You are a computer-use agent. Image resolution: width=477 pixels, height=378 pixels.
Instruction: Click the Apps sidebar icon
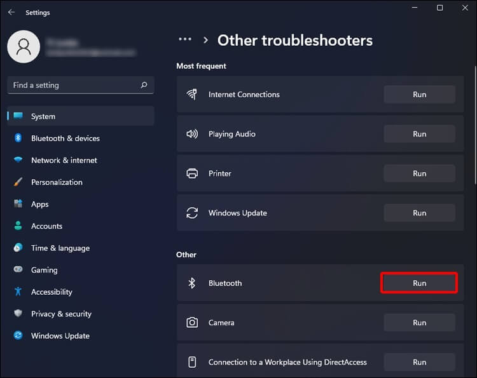coord(18,203)
